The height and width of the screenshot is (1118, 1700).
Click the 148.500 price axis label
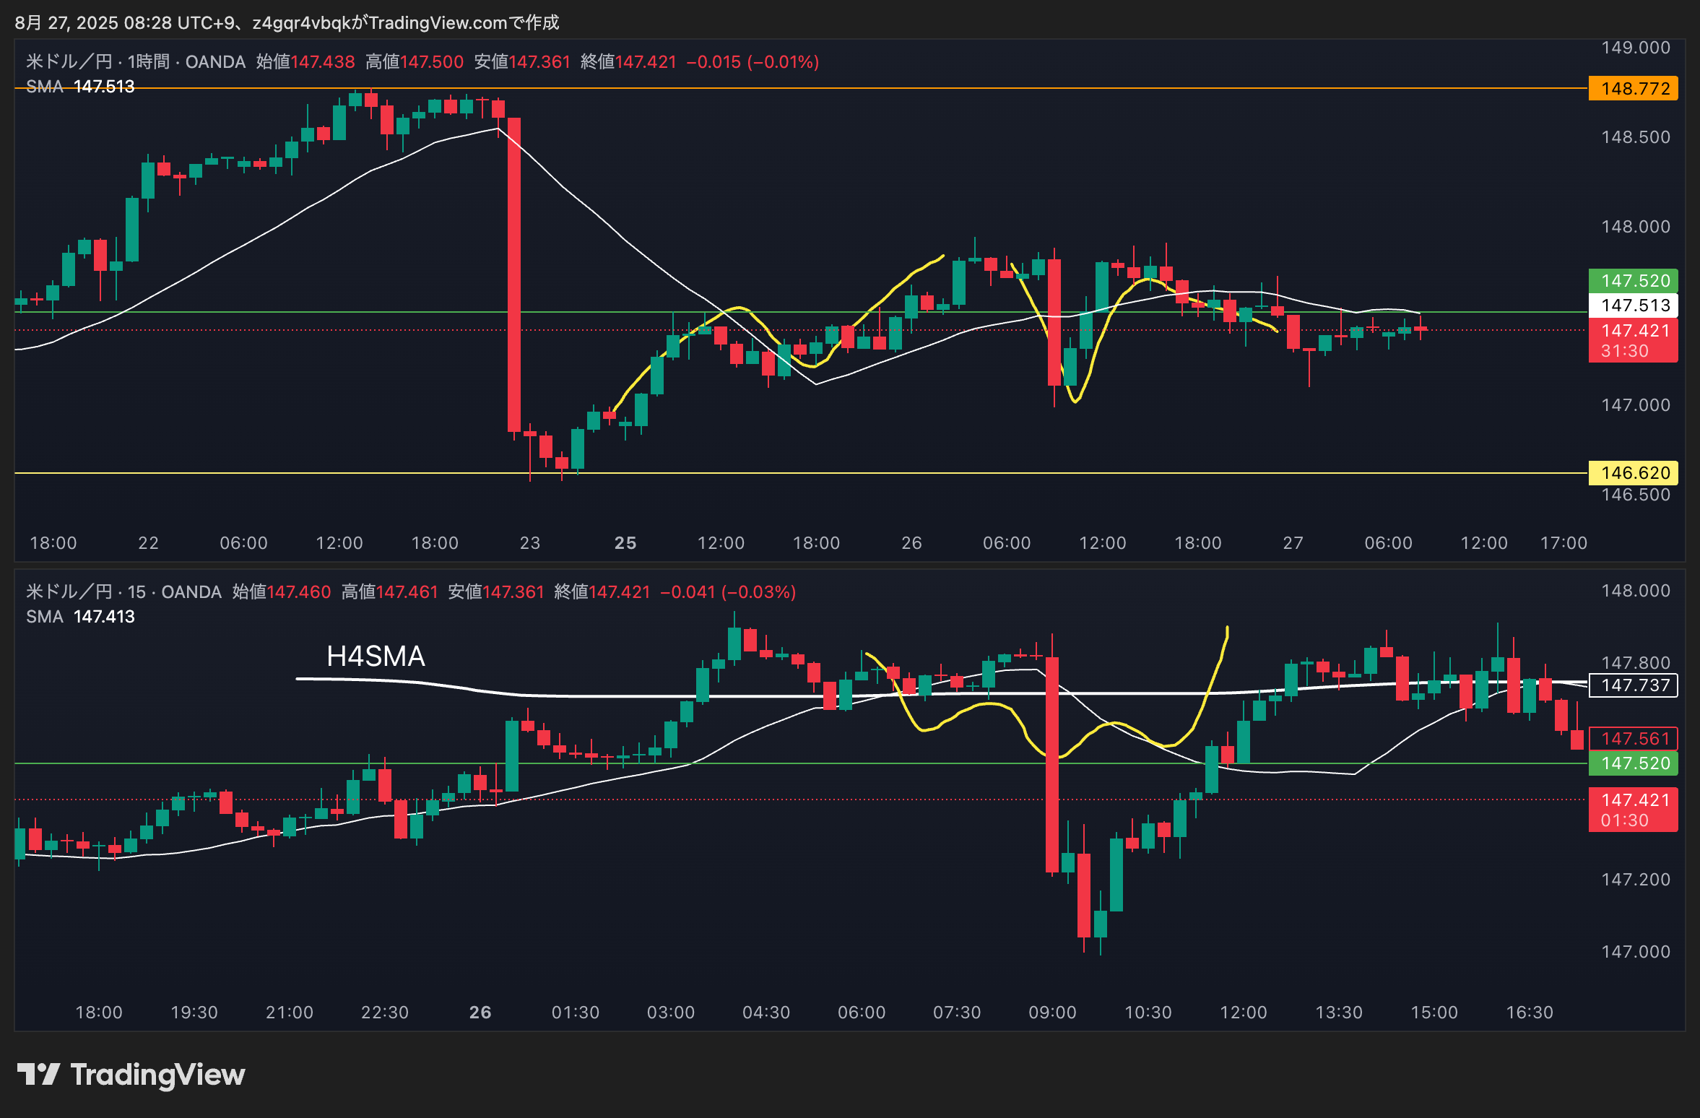tap(1636, 137)
